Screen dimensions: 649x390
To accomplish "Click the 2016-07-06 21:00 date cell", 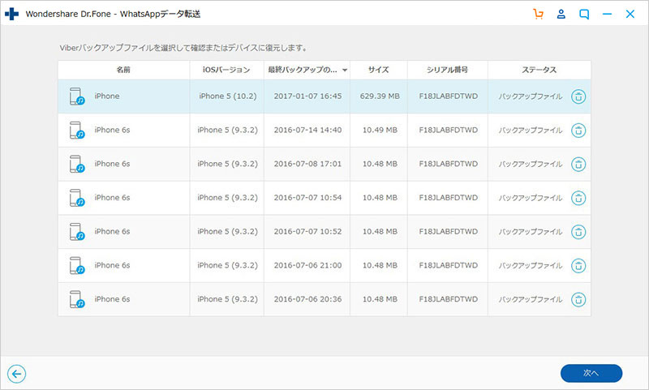I will [307, 265].
